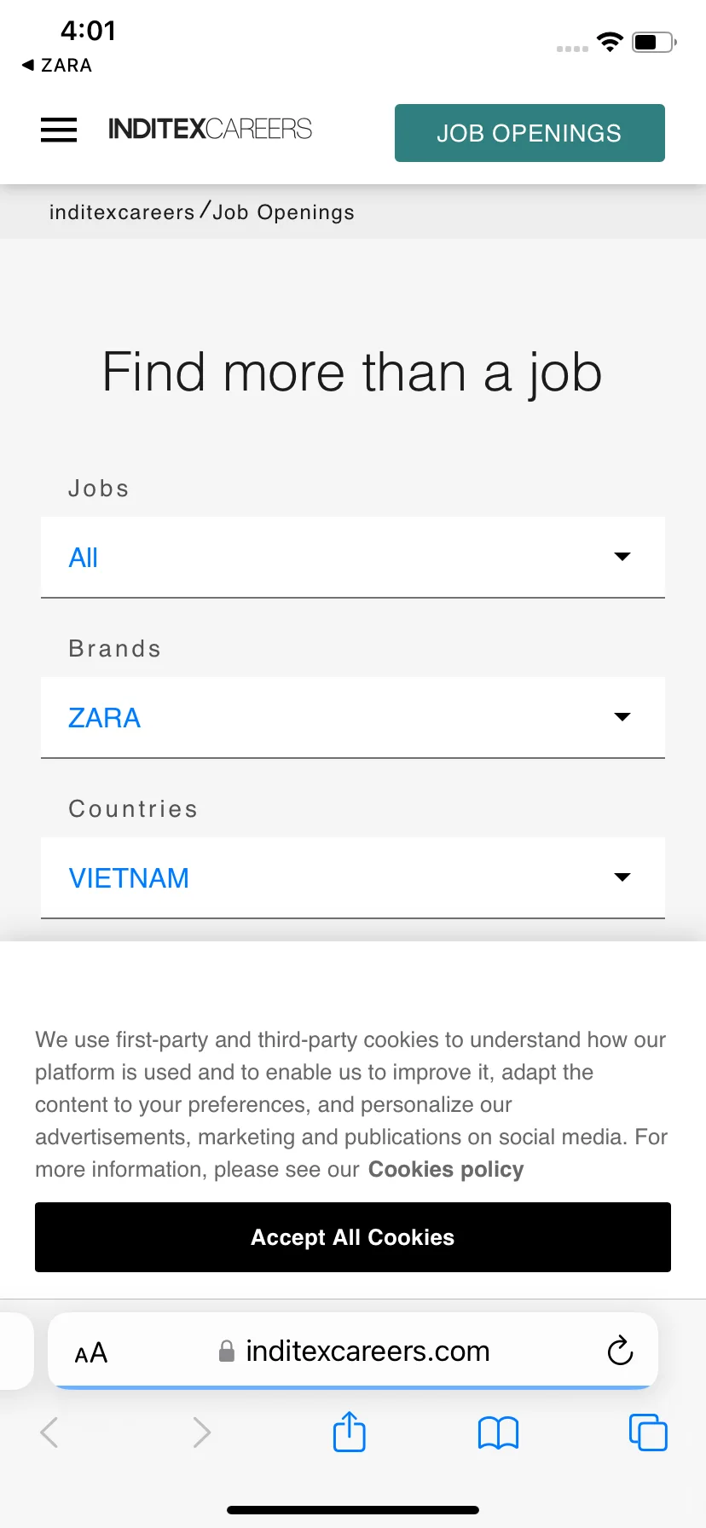The image size is (706, 1528).
Task: Accept All Cookies
Action: point(353,1237)
